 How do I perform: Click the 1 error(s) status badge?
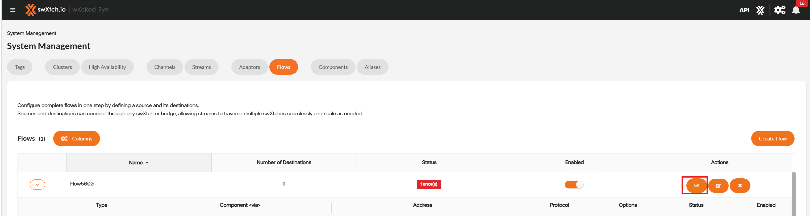(x=429, y=184)
